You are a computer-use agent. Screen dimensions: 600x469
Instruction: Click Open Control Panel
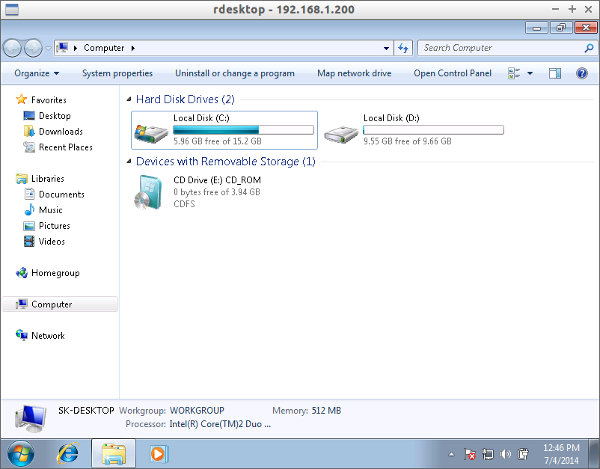pyautogui.click(x=453, y=73)
